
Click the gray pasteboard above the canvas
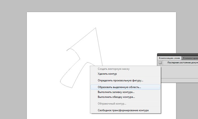pos(99,6)
